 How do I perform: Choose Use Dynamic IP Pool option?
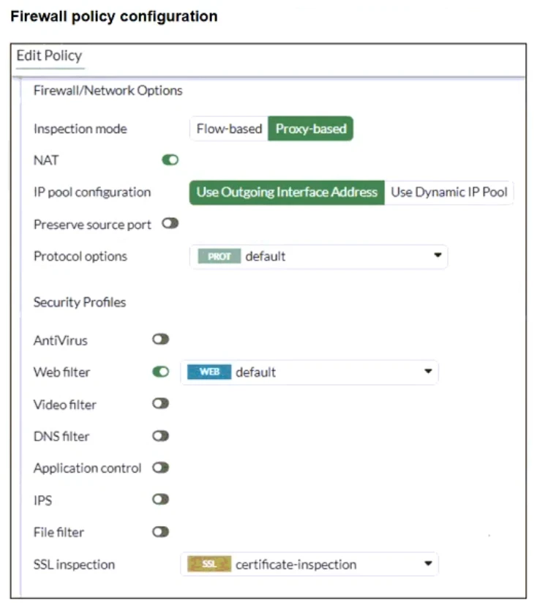(x=449, y=192)
